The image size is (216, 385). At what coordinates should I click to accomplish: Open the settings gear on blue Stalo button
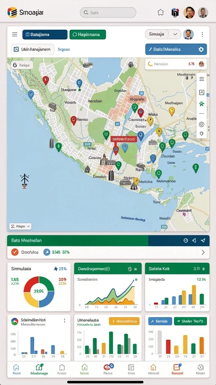click(201, 49)
